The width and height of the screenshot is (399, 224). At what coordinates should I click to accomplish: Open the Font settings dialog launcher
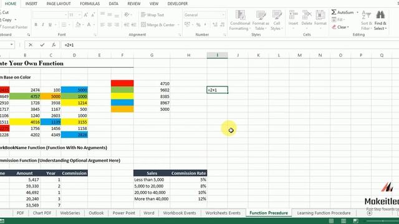(95, 35)
